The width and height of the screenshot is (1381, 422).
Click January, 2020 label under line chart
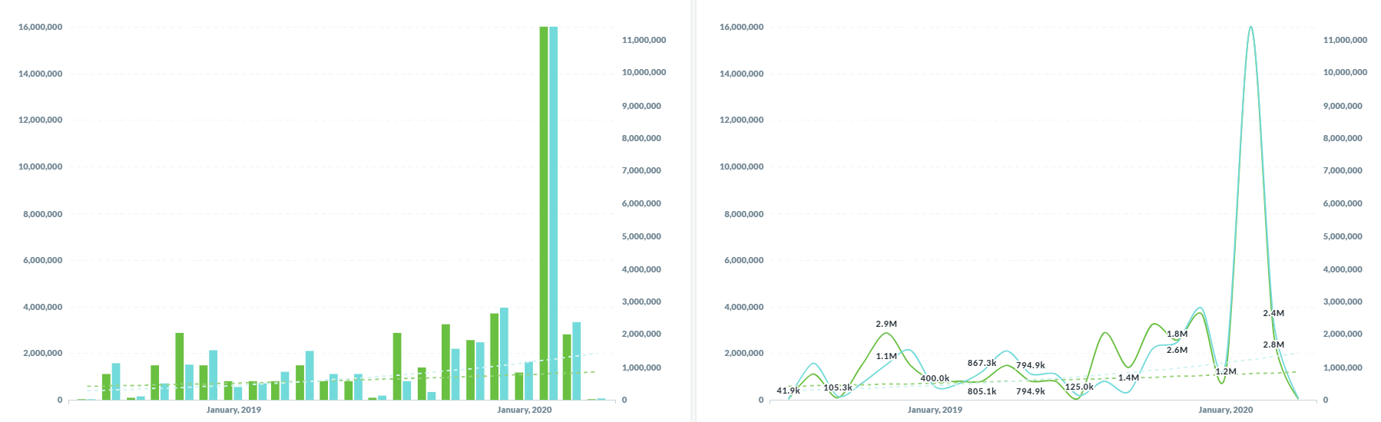(x=1225, y=410)
